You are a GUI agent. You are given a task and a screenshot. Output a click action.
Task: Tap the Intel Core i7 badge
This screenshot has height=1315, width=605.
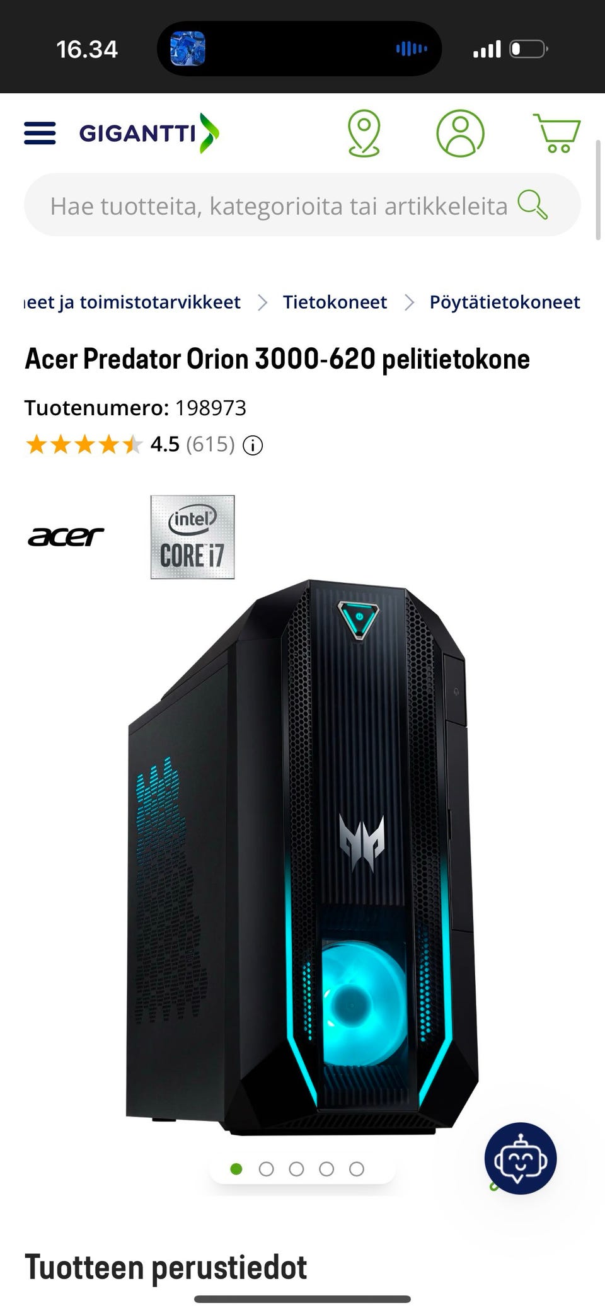coord(192,537)
